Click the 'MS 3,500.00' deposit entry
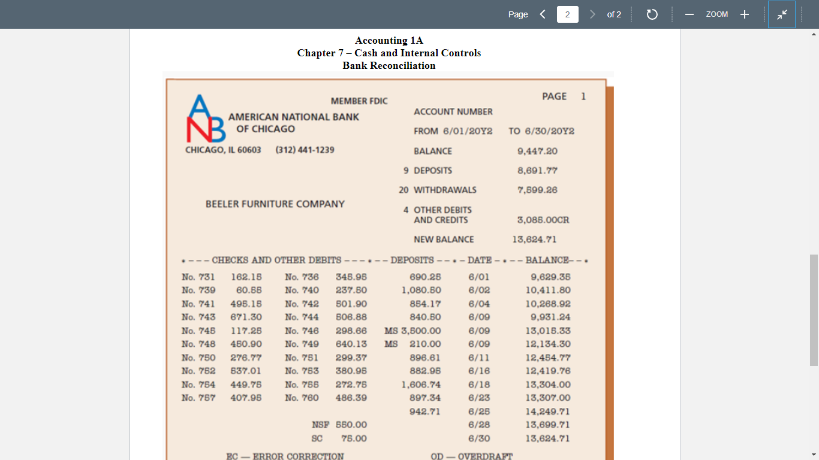 [412, 331]
